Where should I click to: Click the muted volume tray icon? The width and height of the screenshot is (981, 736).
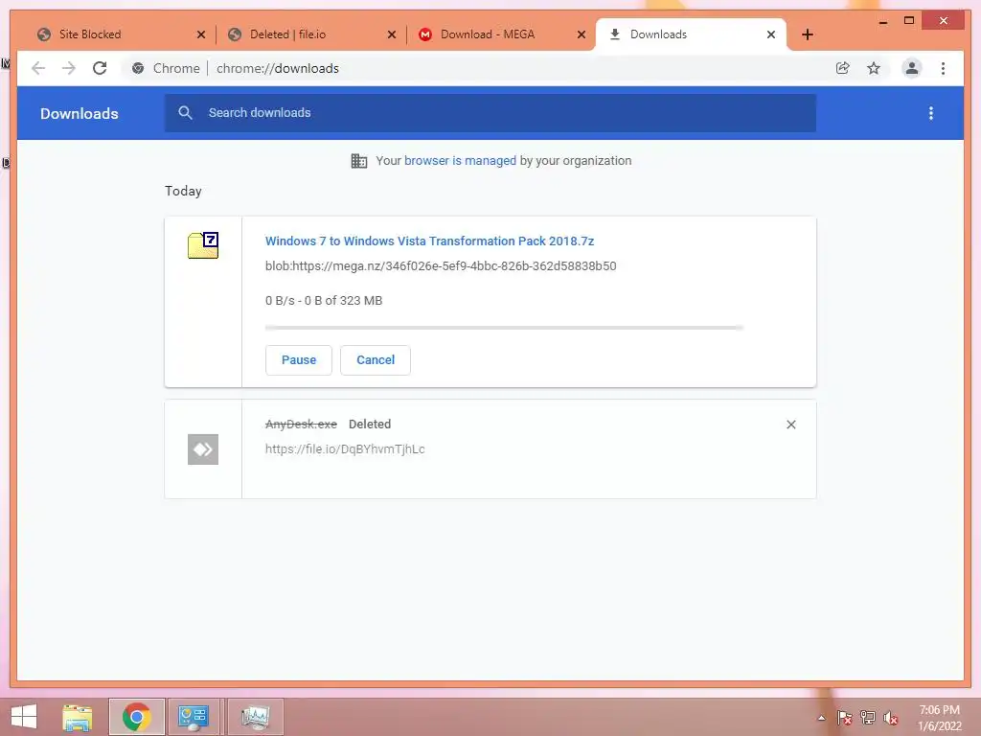tap(891, 718)
